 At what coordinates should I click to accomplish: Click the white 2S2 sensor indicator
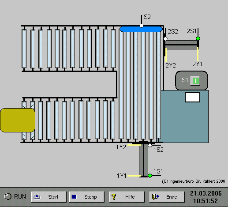tap(165, 39)
